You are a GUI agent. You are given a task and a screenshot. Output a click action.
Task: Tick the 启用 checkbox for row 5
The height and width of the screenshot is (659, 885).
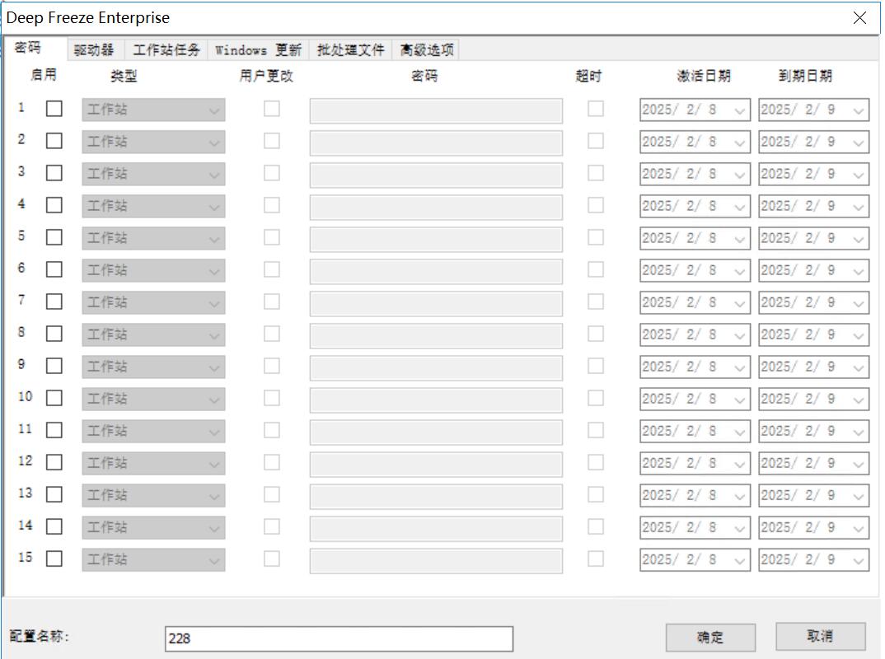tap(54, 237)
